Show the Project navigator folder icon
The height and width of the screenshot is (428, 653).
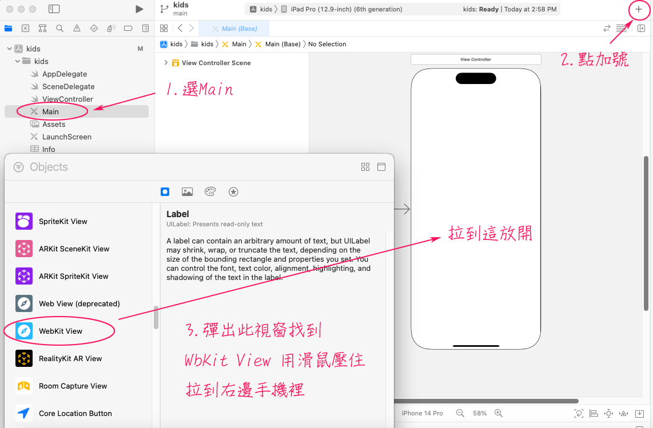9,29
